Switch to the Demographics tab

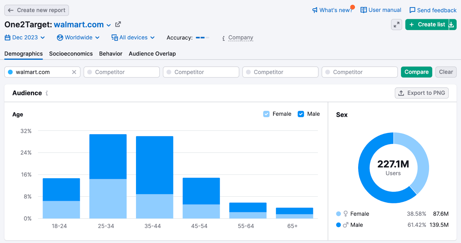pyautogui.click(x=24, y=54)
